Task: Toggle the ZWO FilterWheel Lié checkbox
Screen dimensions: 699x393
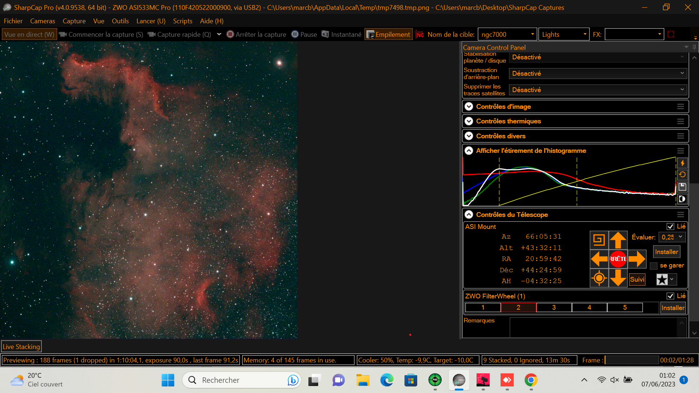Action: pyautogui.click(x=670, y=296)
